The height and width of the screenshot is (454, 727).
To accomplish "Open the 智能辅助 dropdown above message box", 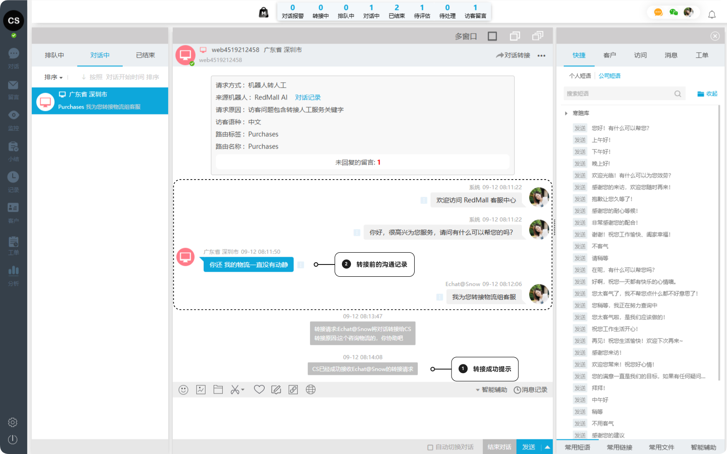I will tap(491, 390).
